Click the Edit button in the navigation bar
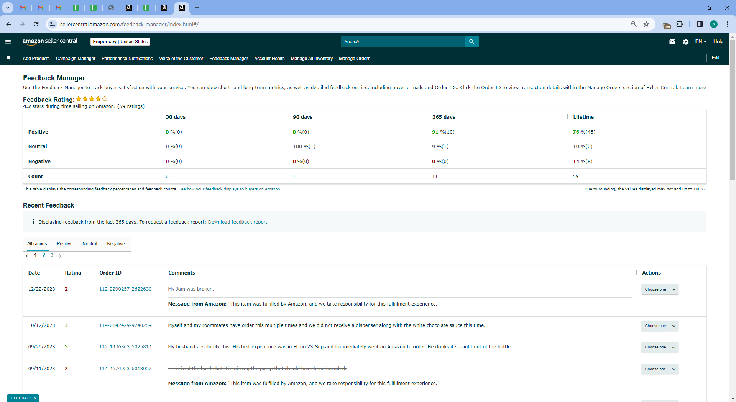Image resolution: width=736 pixels, height=402 pixels. click(715, 58)
